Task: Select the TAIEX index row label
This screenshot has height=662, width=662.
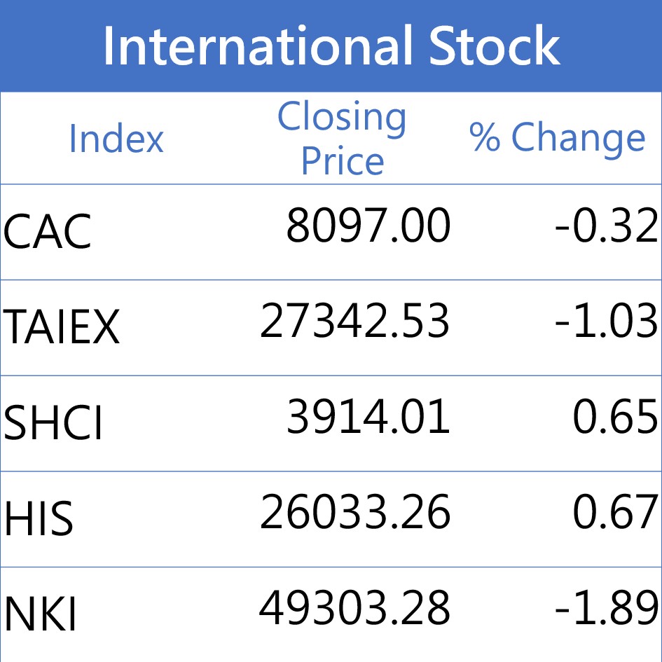Action: [62, 328]
